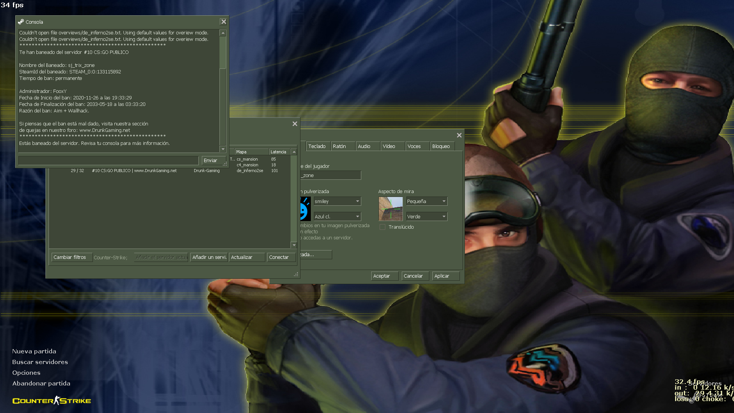Viewport: 734px width, 413px height.
Task: Open Opciones from main menu
Action: pyautogui.click(x=26, y=373)
